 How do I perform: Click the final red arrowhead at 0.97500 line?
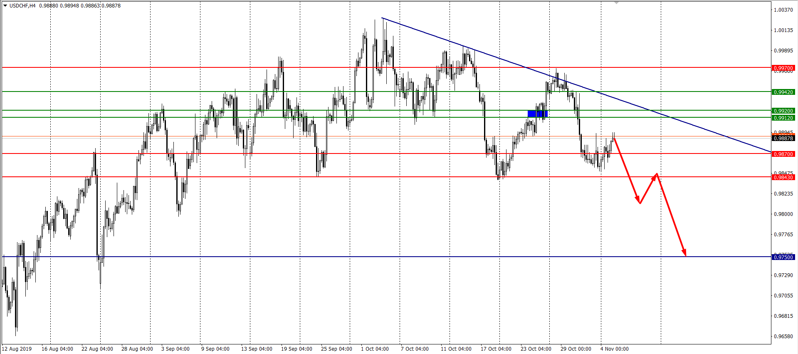point(684,254)
